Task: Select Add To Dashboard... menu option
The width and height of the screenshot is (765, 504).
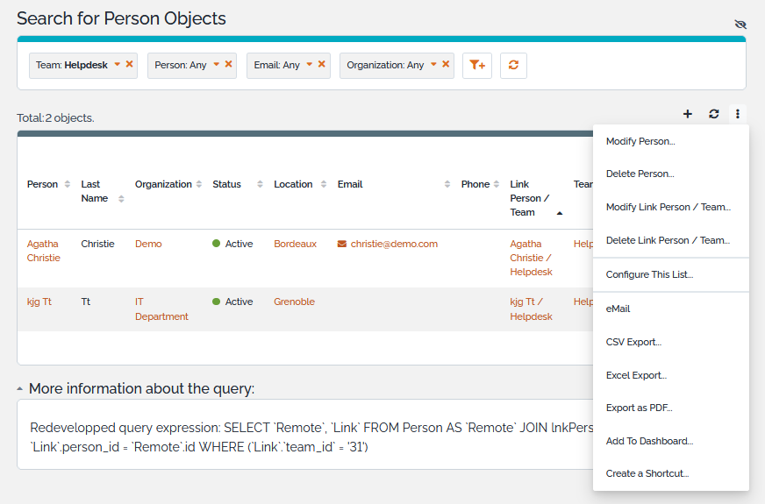Action: (x=649, y=441)
